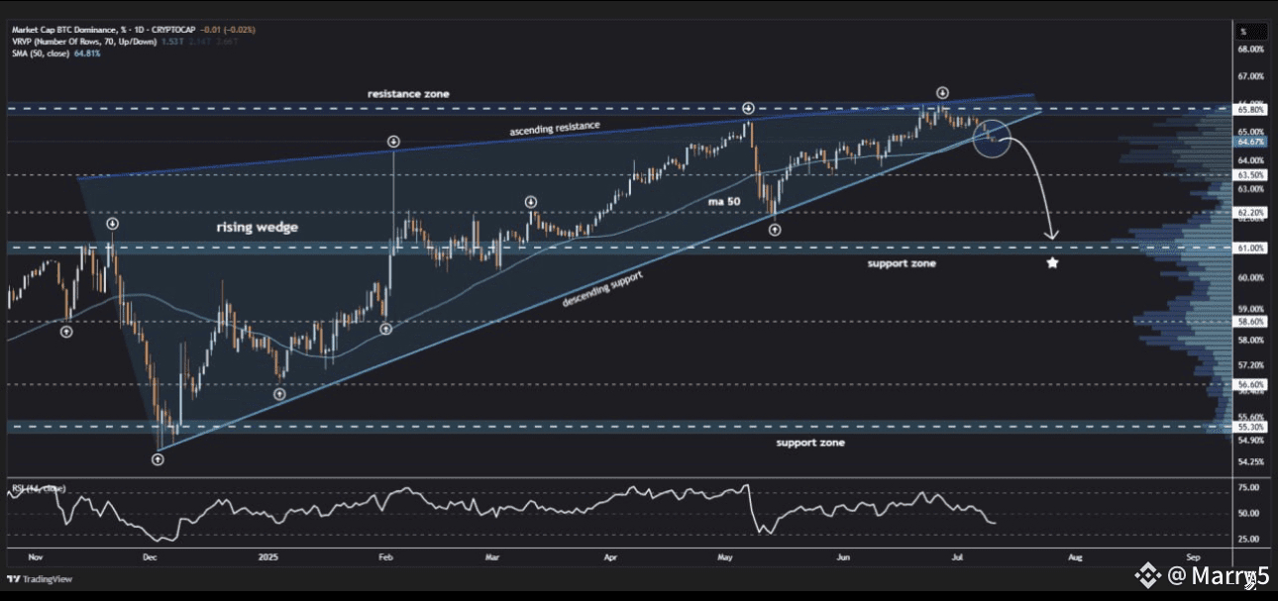Viewport: 1278px width, 601px height.
Task: Click the 54.25% price axis label
Action: click(x=1251, y=462)
